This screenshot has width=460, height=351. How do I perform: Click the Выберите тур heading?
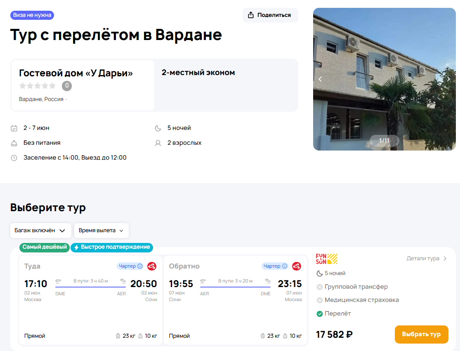coord(48,207)
